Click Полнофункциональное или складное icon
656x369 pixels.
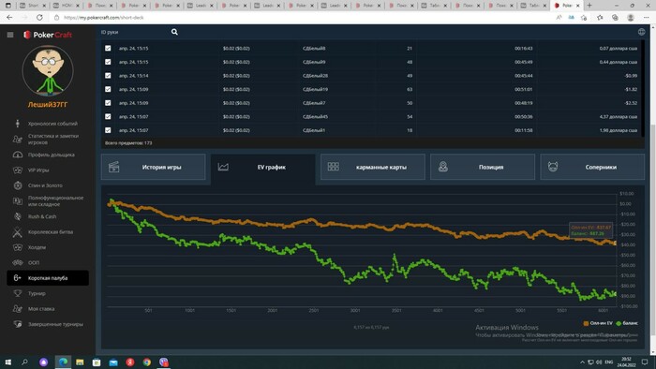[x=17, y=201]
